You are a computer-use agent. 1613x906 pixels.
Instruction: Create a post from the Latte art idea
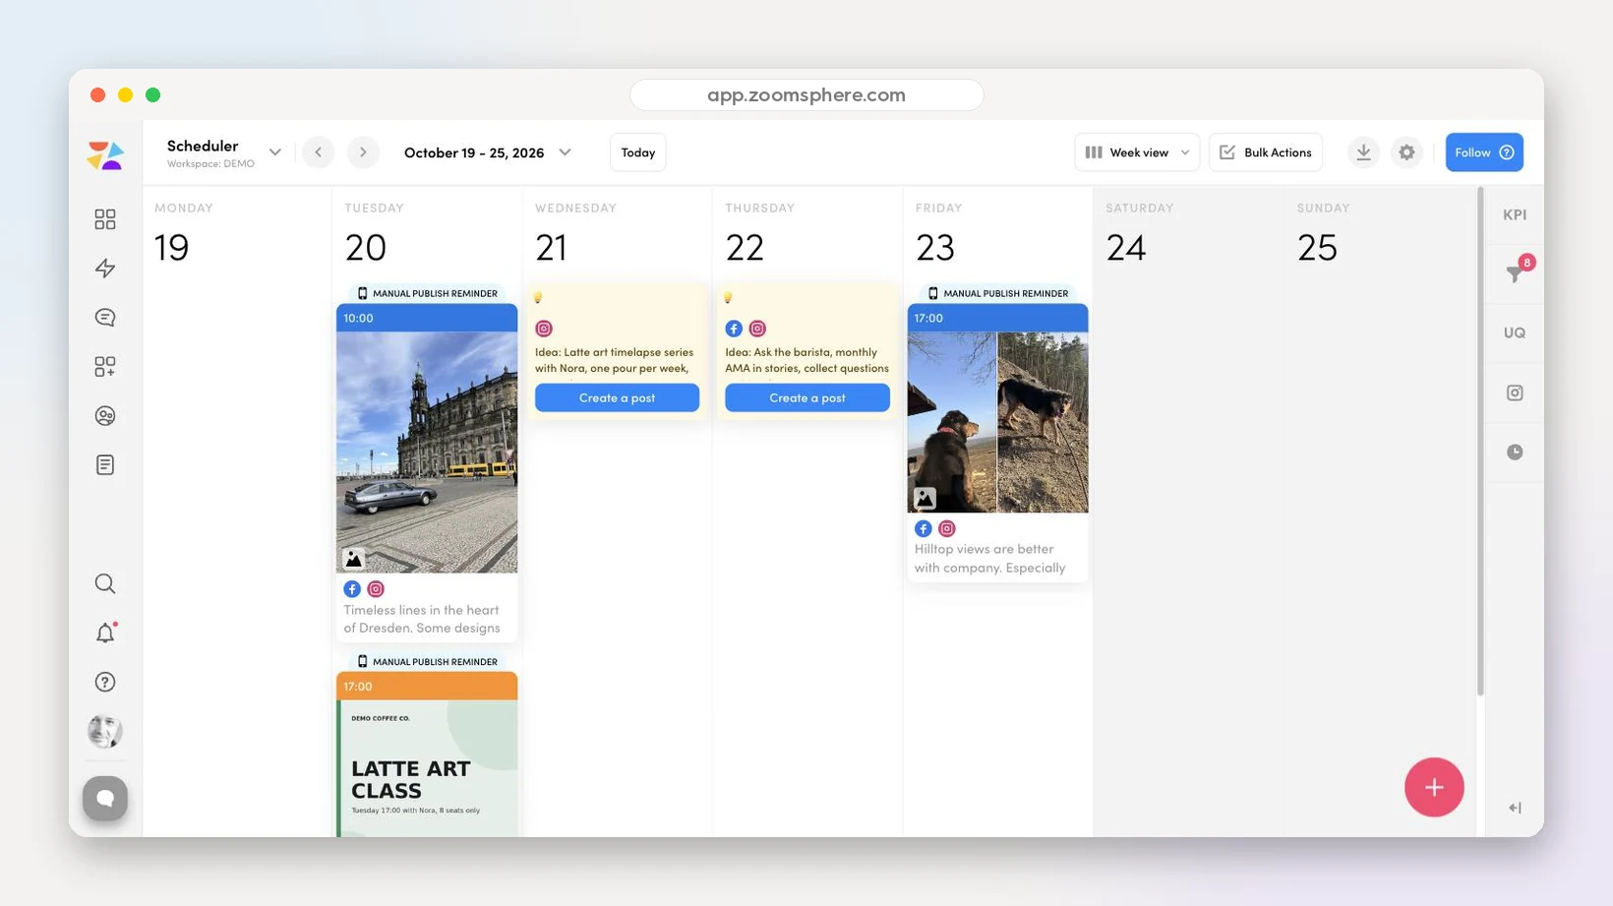617,397
